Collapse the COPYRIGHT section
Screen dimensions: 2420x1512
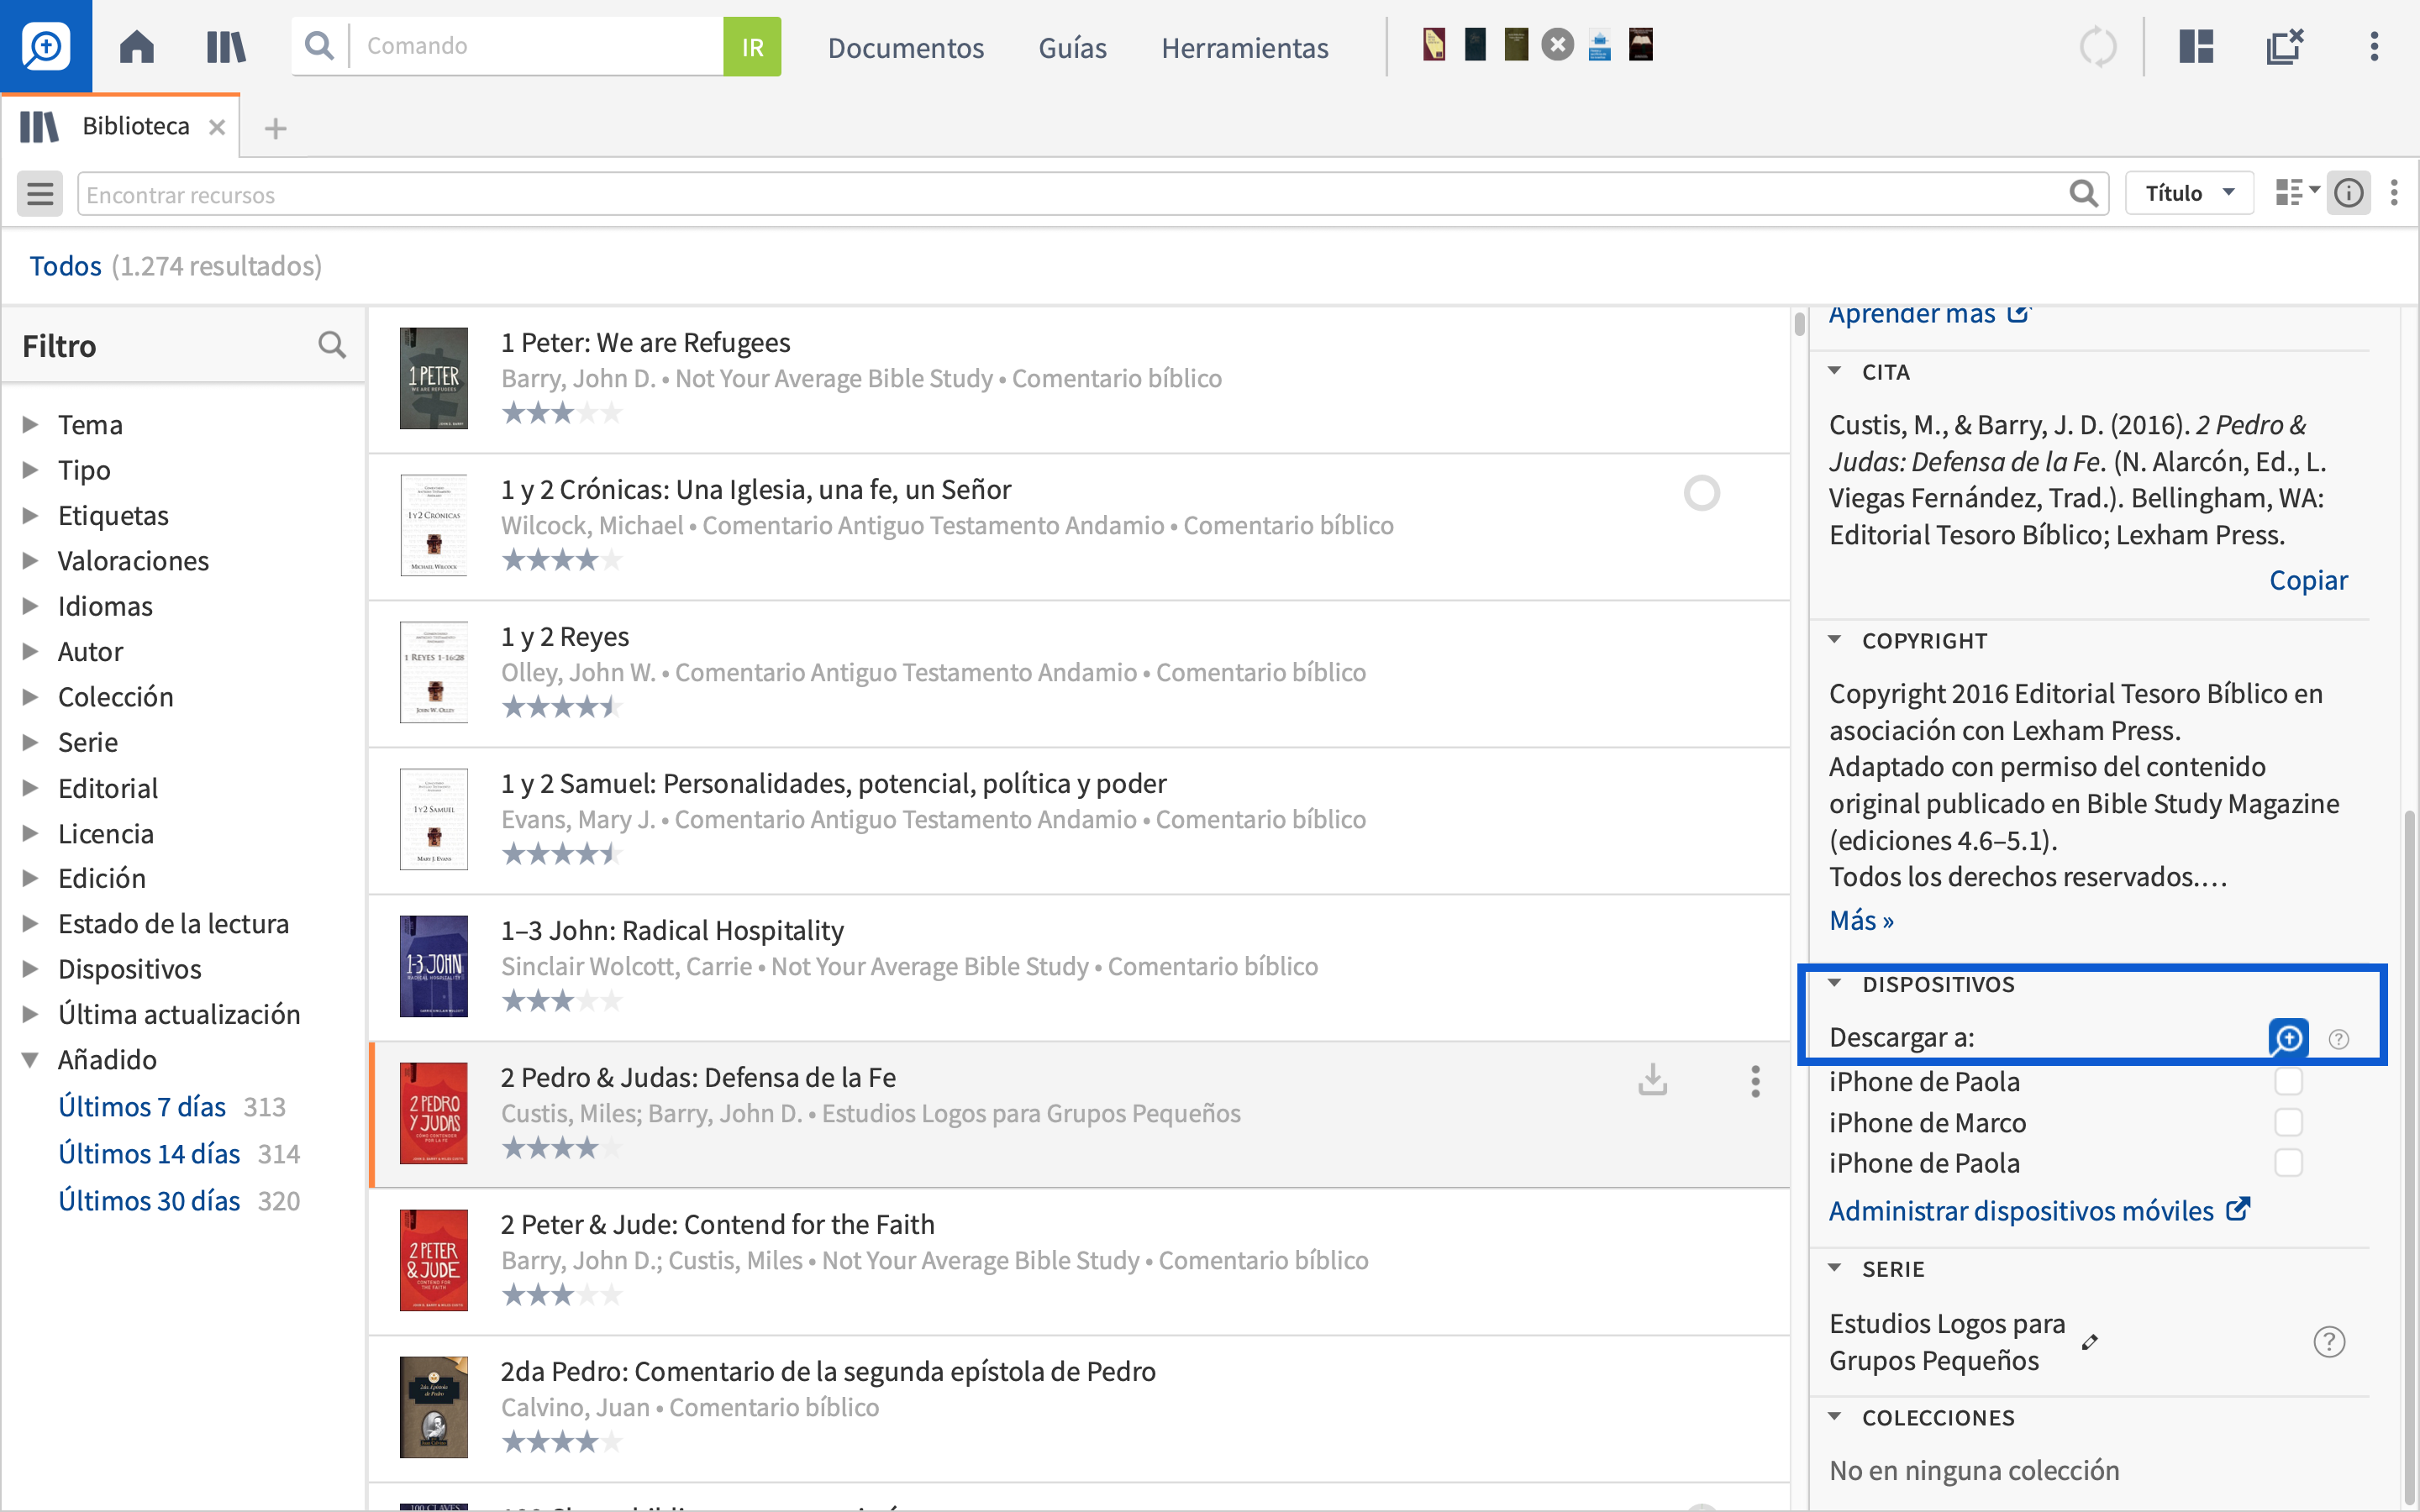pyautogui.click(x=1834, y=640)
